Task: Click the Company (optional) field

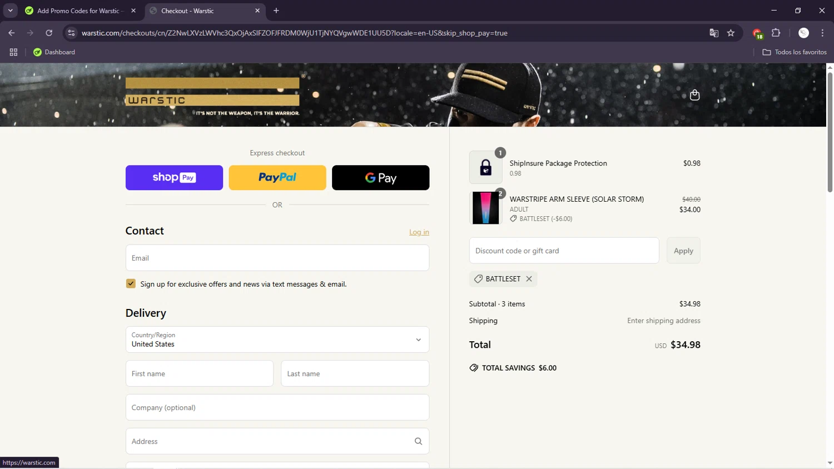Action: (277, 407)
